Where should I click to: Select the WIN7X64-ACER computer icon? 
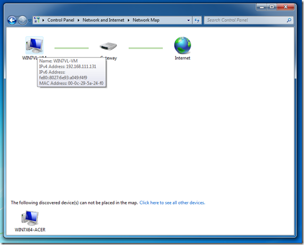[30, 218]
